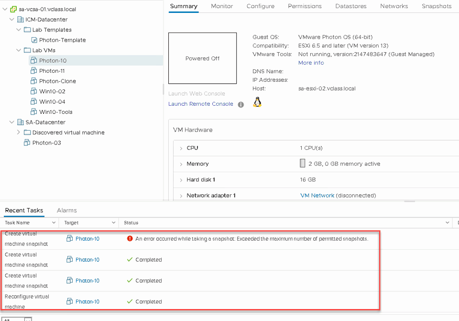The height and width of the screenshot is (321, 459).
Task: Click VM icon in failed snapshot task row
Action: 69,238
